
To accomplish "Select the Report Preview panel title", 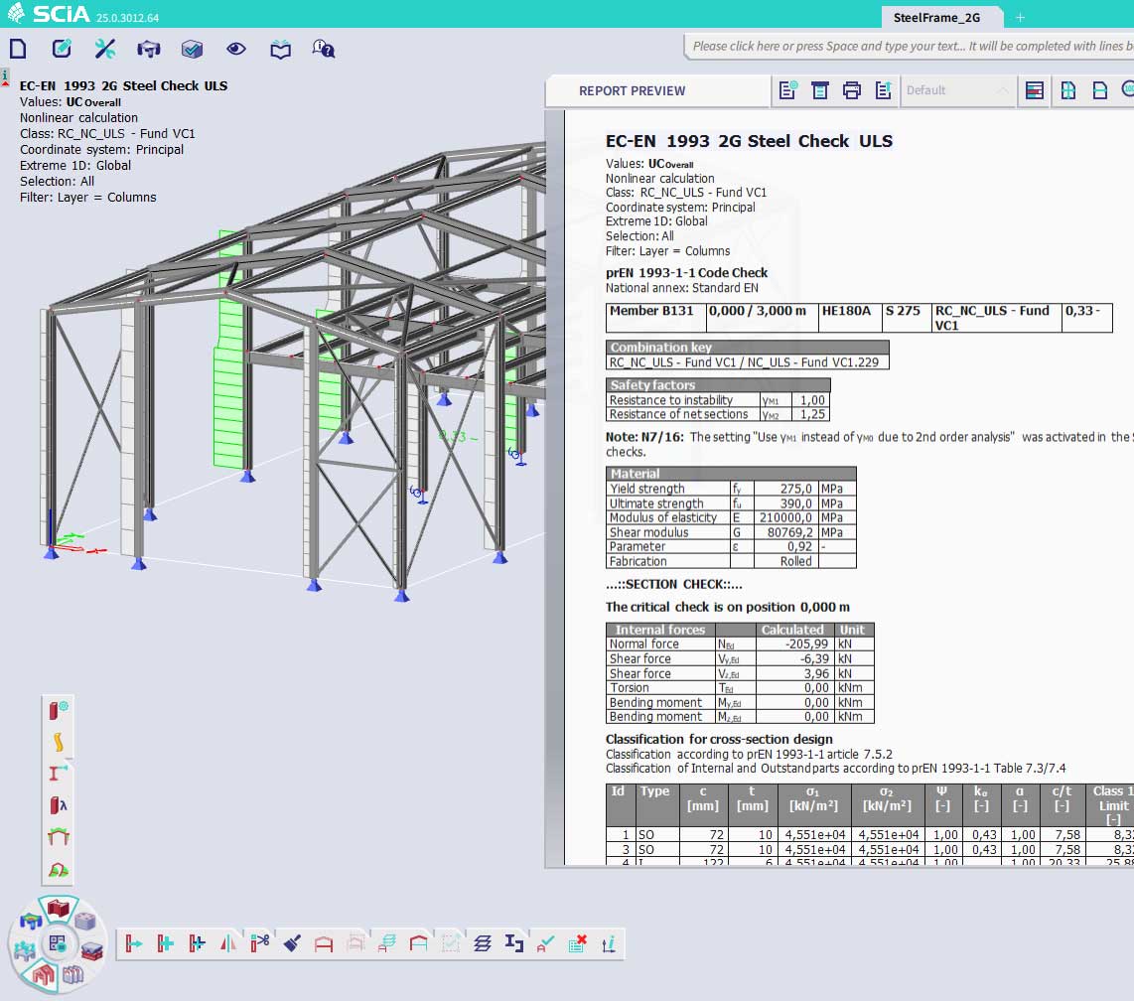I will [632, 90].
